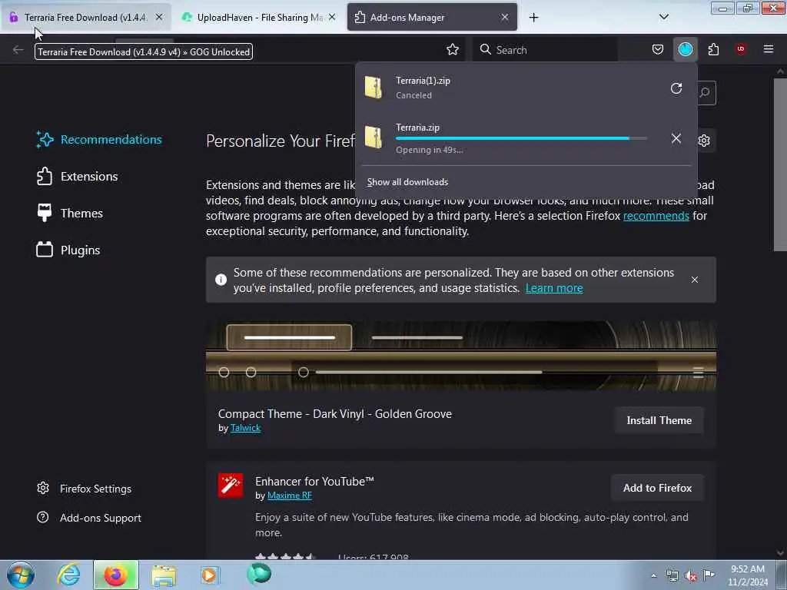Dismiss the personalized recommendations notice
The width and height of the screenshot is (787, 590).
pyautogui.click(x=694, y=280)
